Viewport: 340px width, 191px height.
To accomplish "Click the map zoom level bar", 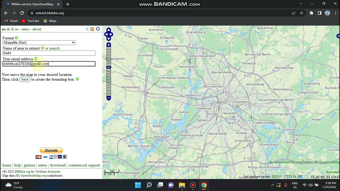I will tap(109, 71).
